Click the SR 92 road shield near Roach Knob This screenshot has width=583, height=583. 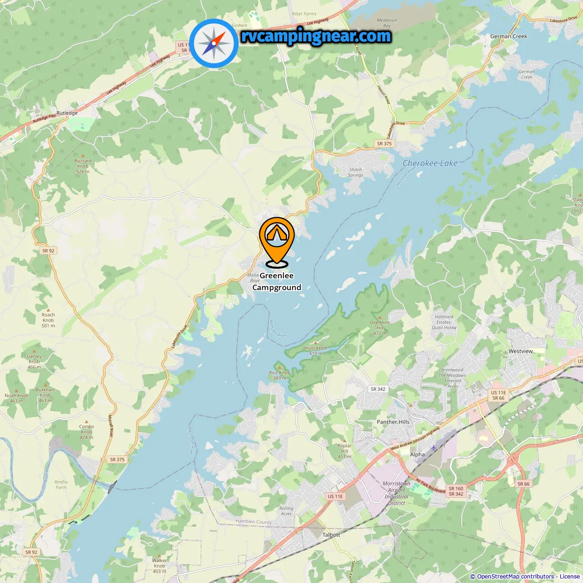(x=48, y=251)
